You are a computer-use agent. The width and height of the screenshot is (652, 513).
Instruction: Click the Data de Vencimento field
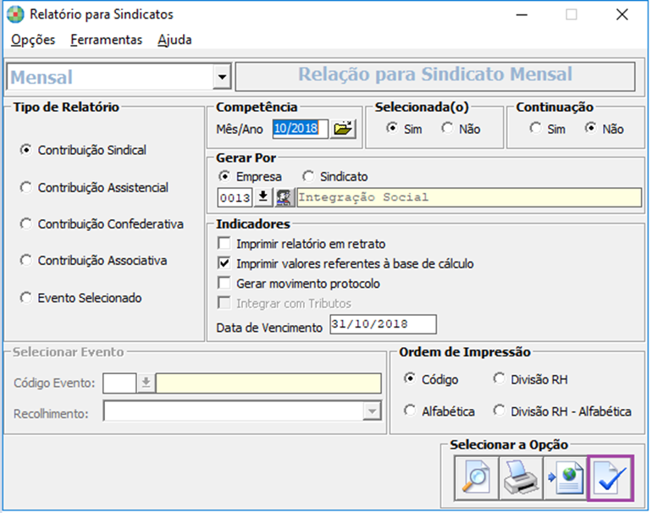pos(383,324)
